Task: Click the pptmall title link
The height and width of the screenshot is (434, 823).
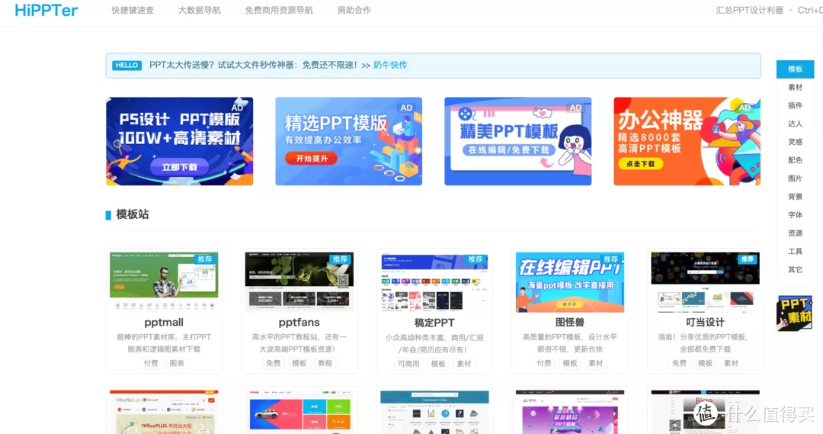Action: (x=164, y=322)
